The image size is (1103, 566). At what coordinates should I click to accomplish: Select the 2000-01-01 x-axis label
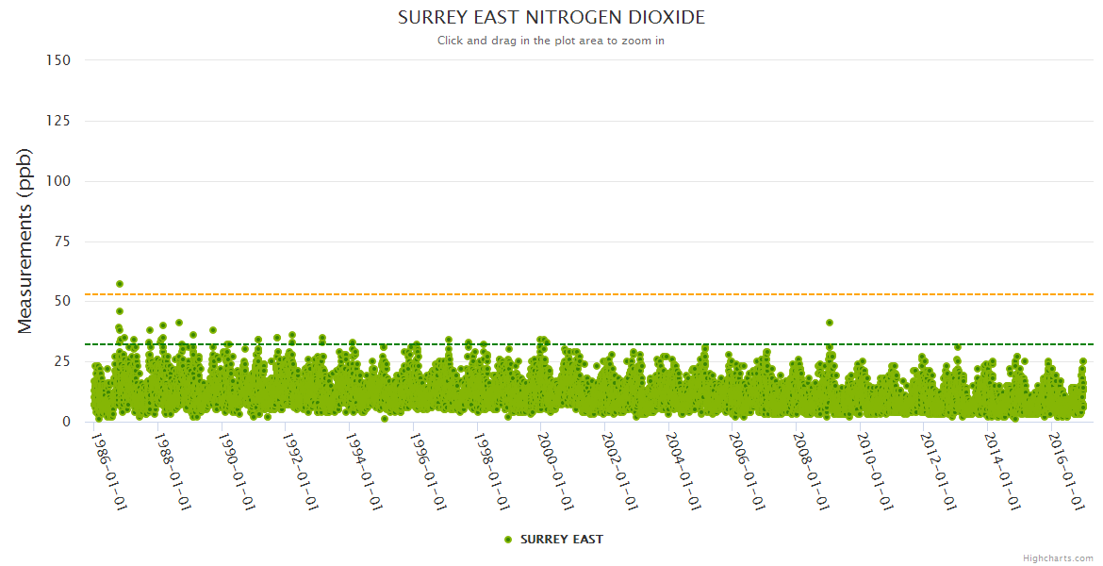coord(555,472)
